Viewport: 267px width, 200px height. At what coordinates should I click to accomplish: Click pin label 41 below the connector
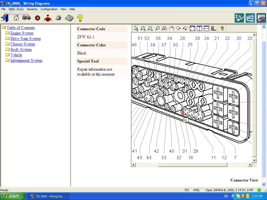tap(134, 151)
